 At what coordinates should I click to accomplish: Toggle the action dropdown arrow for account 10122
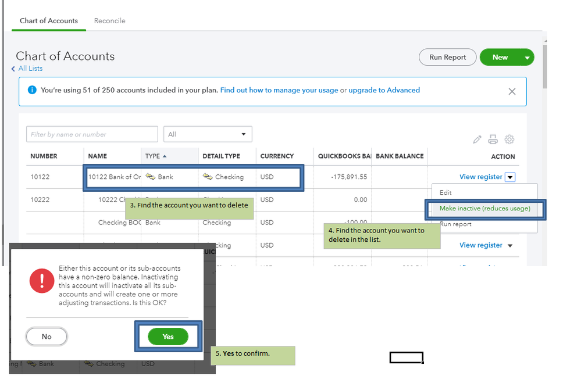tap(510, 177)
